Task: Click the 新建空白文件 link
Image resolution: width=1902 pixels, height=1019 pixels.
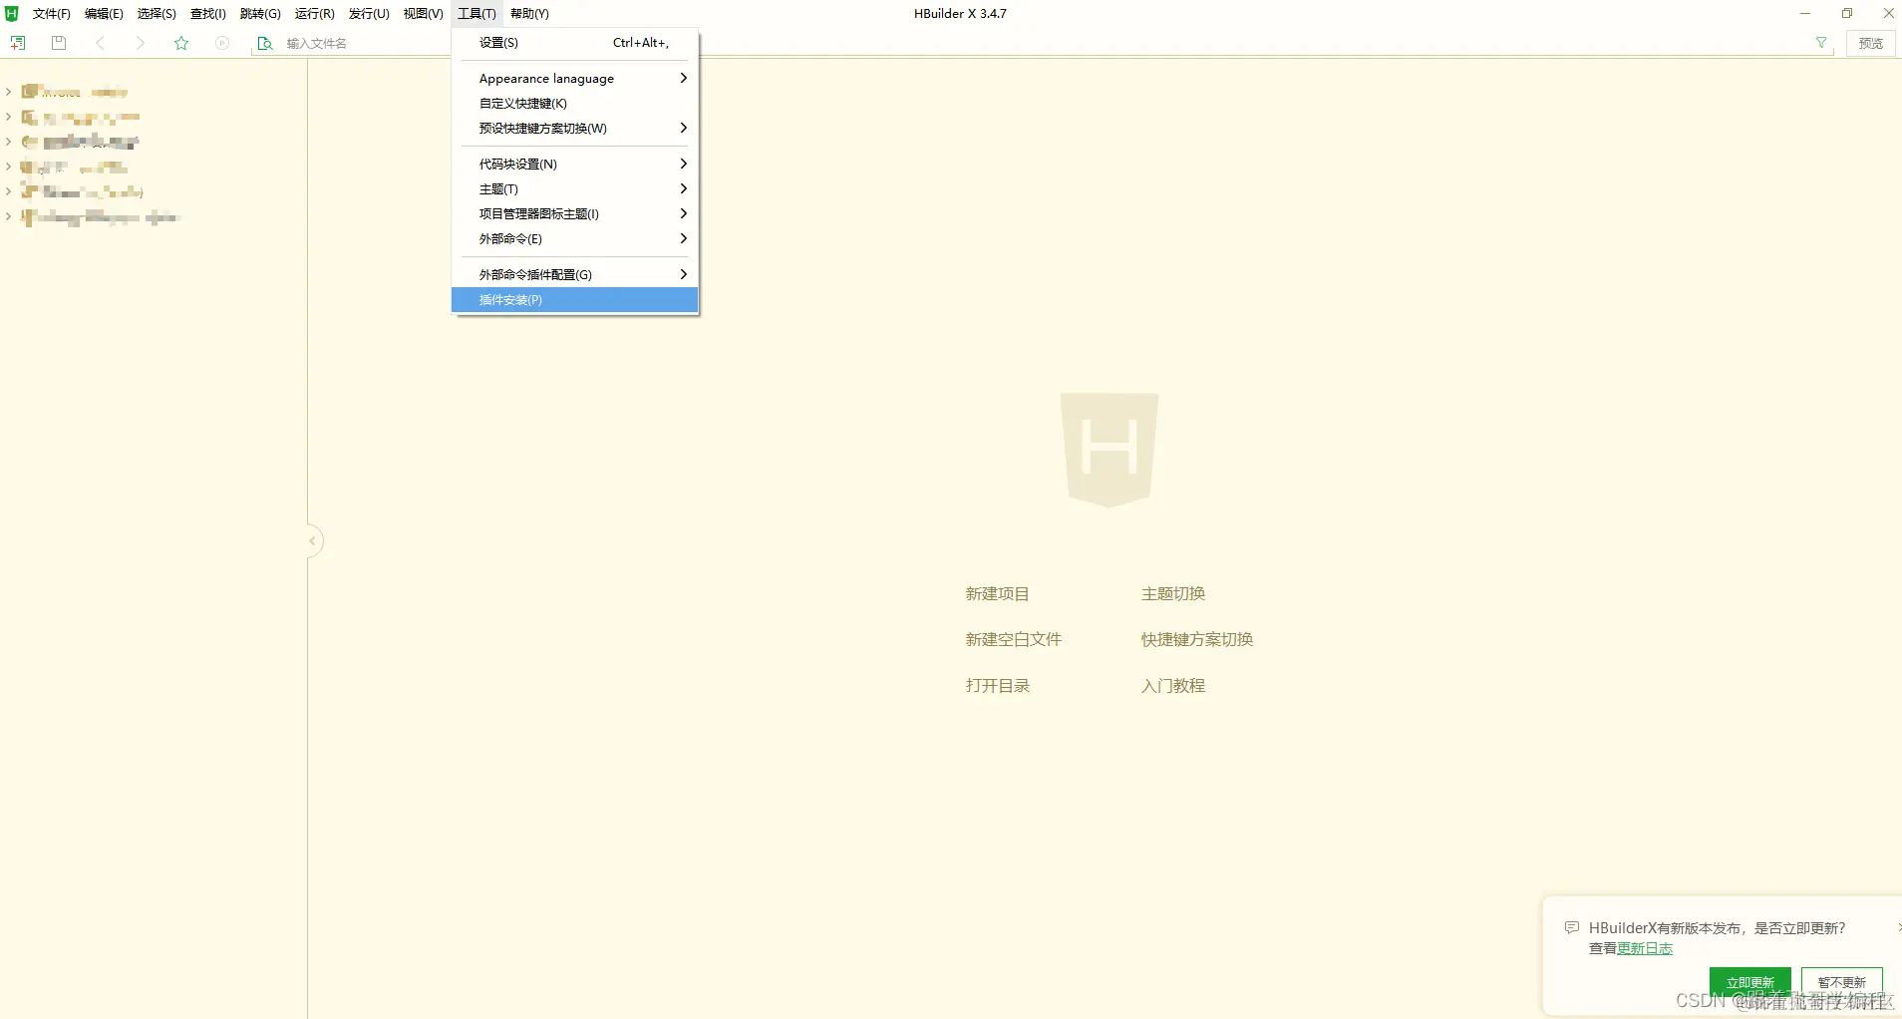Action: pyautogui.click(x=1013, y=640)
